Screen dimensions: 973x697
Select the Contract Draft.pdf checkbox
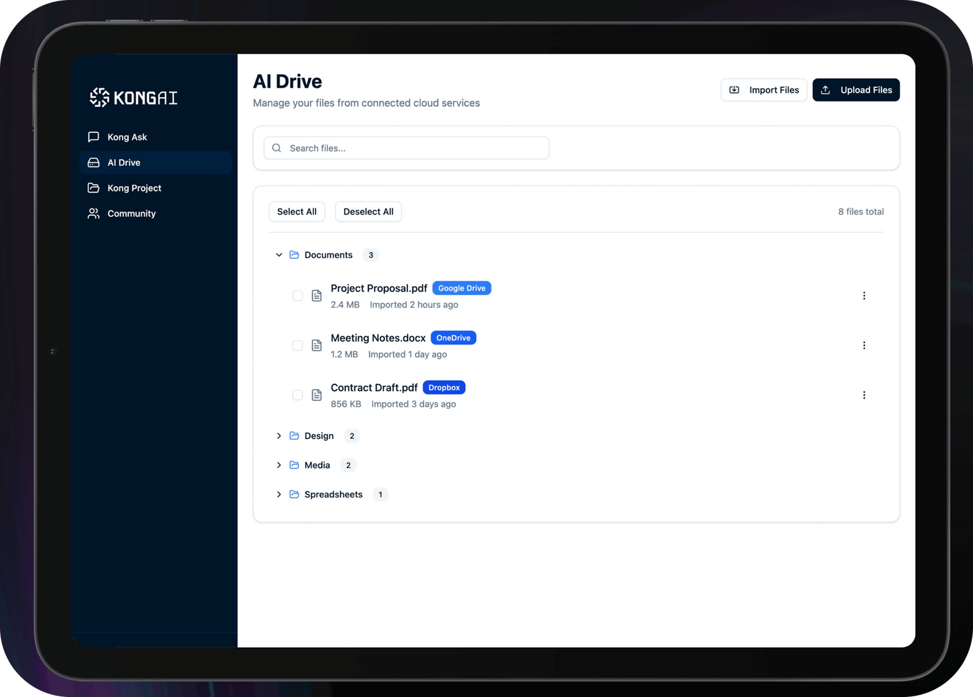[297, 395]
